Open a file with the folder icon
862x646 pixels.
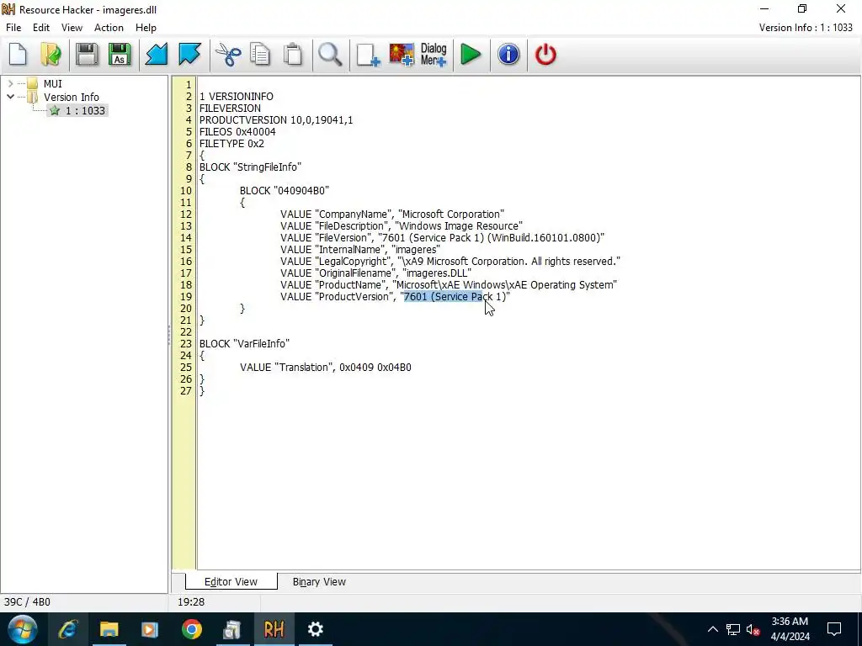pyautogui.click(x=51, y=55)
